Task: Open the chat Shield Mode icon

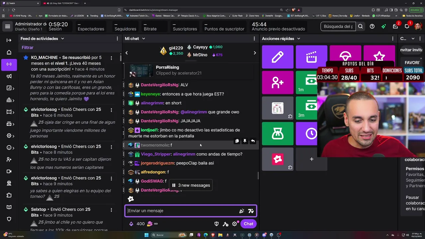Action: tap(216, 224)
